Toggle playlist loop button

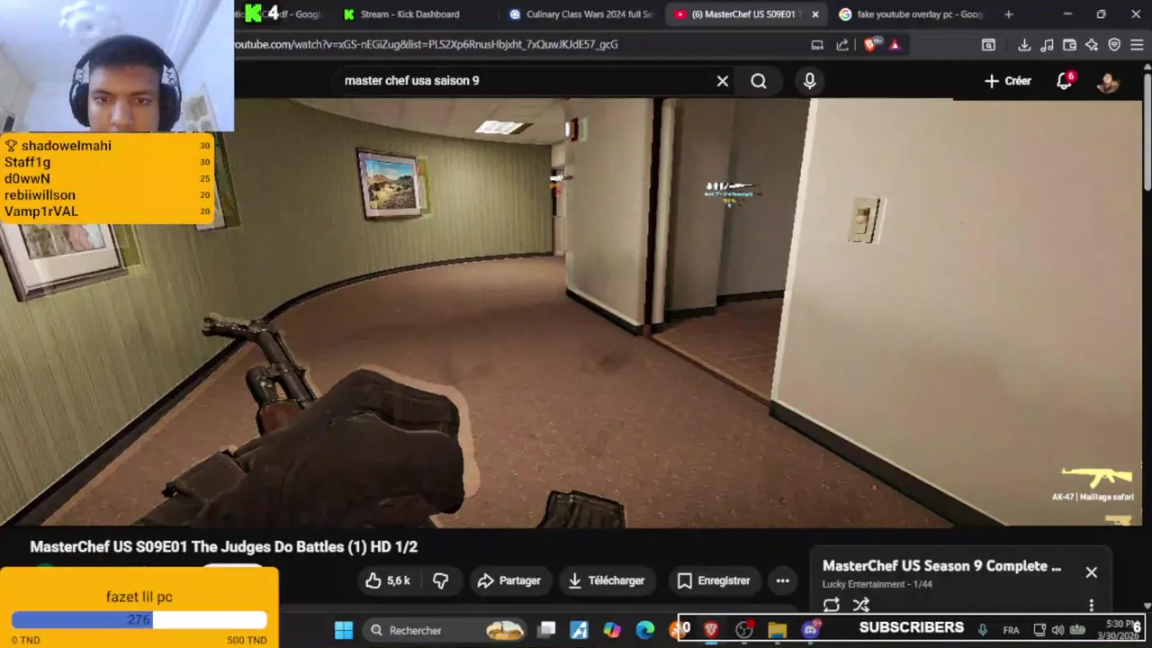point(832,605)
